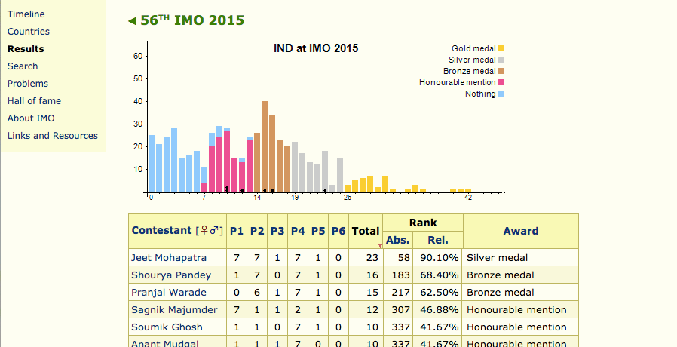Click the red sort arrow under Total
This screenshot has height=347, width=677.
tap(380, 246)
